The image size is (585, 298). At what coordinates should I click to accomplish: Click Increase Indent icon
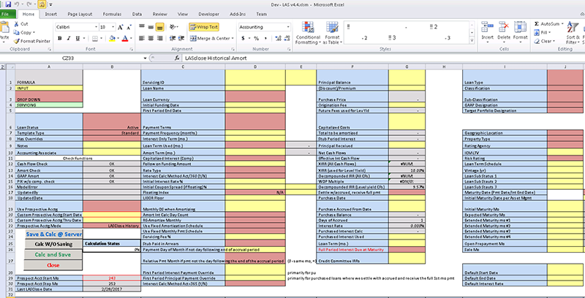coord(181,39)
